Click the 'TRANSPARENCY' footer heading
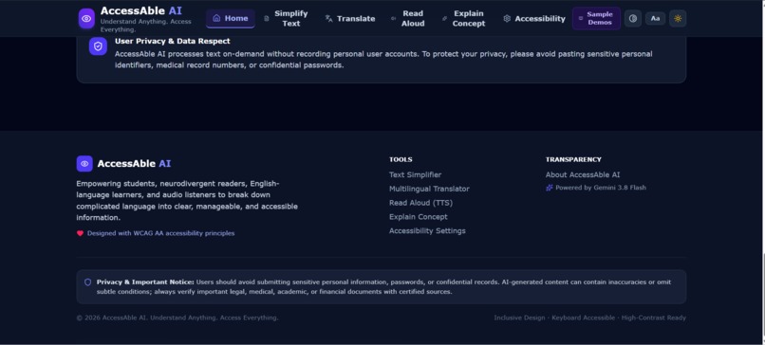Screen dimensions: 765x345 tap(573, 159)
